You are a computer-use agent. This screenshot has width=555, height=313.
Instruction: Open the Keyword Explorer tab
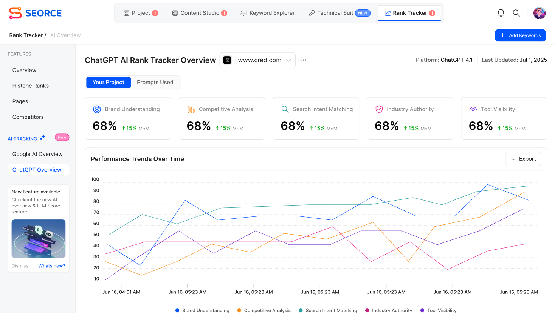268,13
